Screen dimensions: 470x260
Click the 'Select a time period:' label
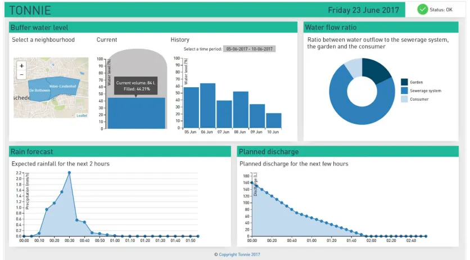tap(202, 49)
